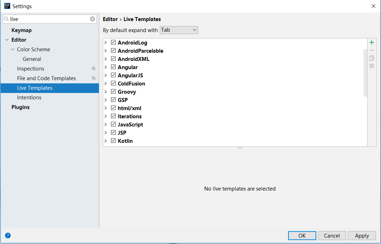Clear the search field with the X icon

coord(92,19)
